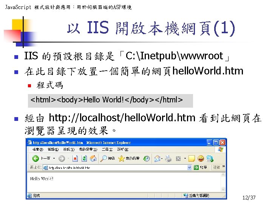Image resolution: width=272 pixels, height=204 pixels.
Task: Click the Mail envelope icon
Action: (157, 158)
